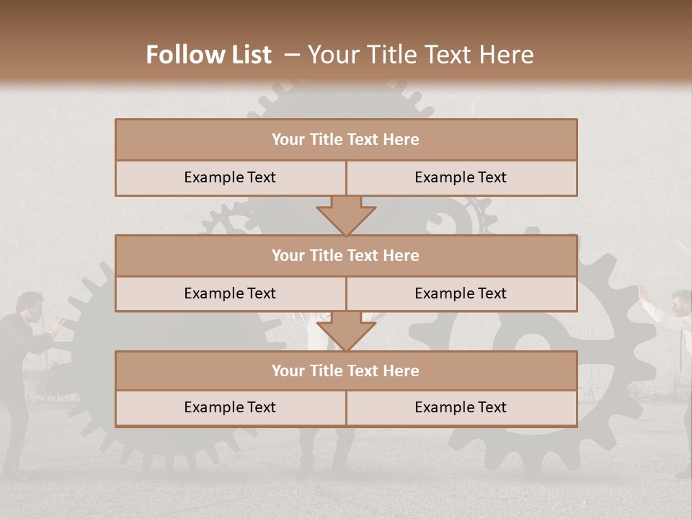The image size is (692, 519).
Task: Select the first block's Your Title Text Here header
Action: pyautogui.click(x=346, y=139)
